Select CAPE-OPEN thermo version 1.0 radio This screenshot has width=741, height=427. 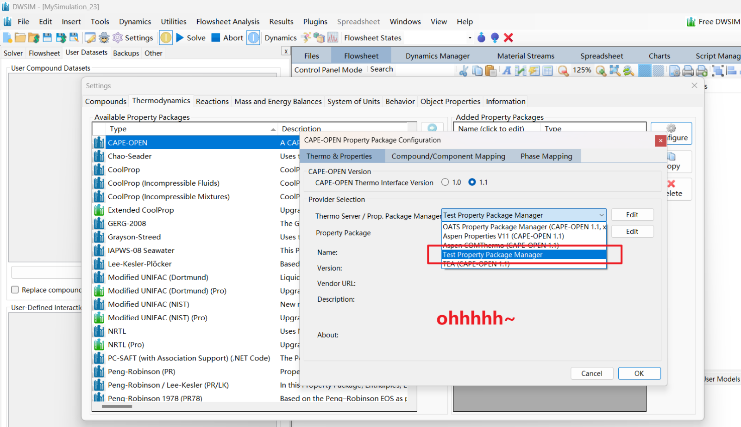click(445, 182)
